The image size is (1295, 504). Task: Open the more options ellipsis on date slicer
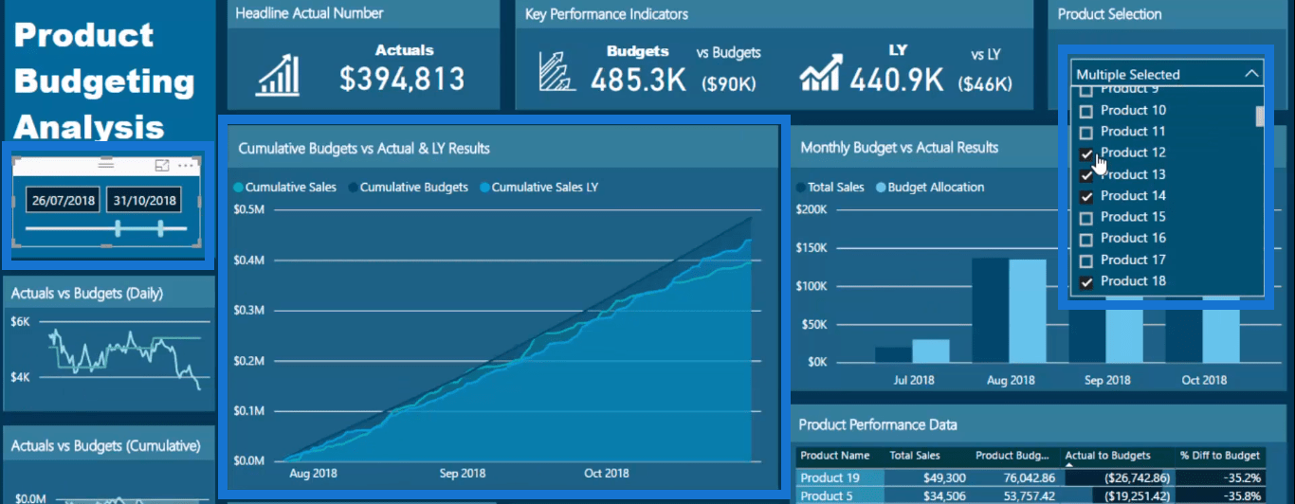pyautogui.click(x=186, y=166)
